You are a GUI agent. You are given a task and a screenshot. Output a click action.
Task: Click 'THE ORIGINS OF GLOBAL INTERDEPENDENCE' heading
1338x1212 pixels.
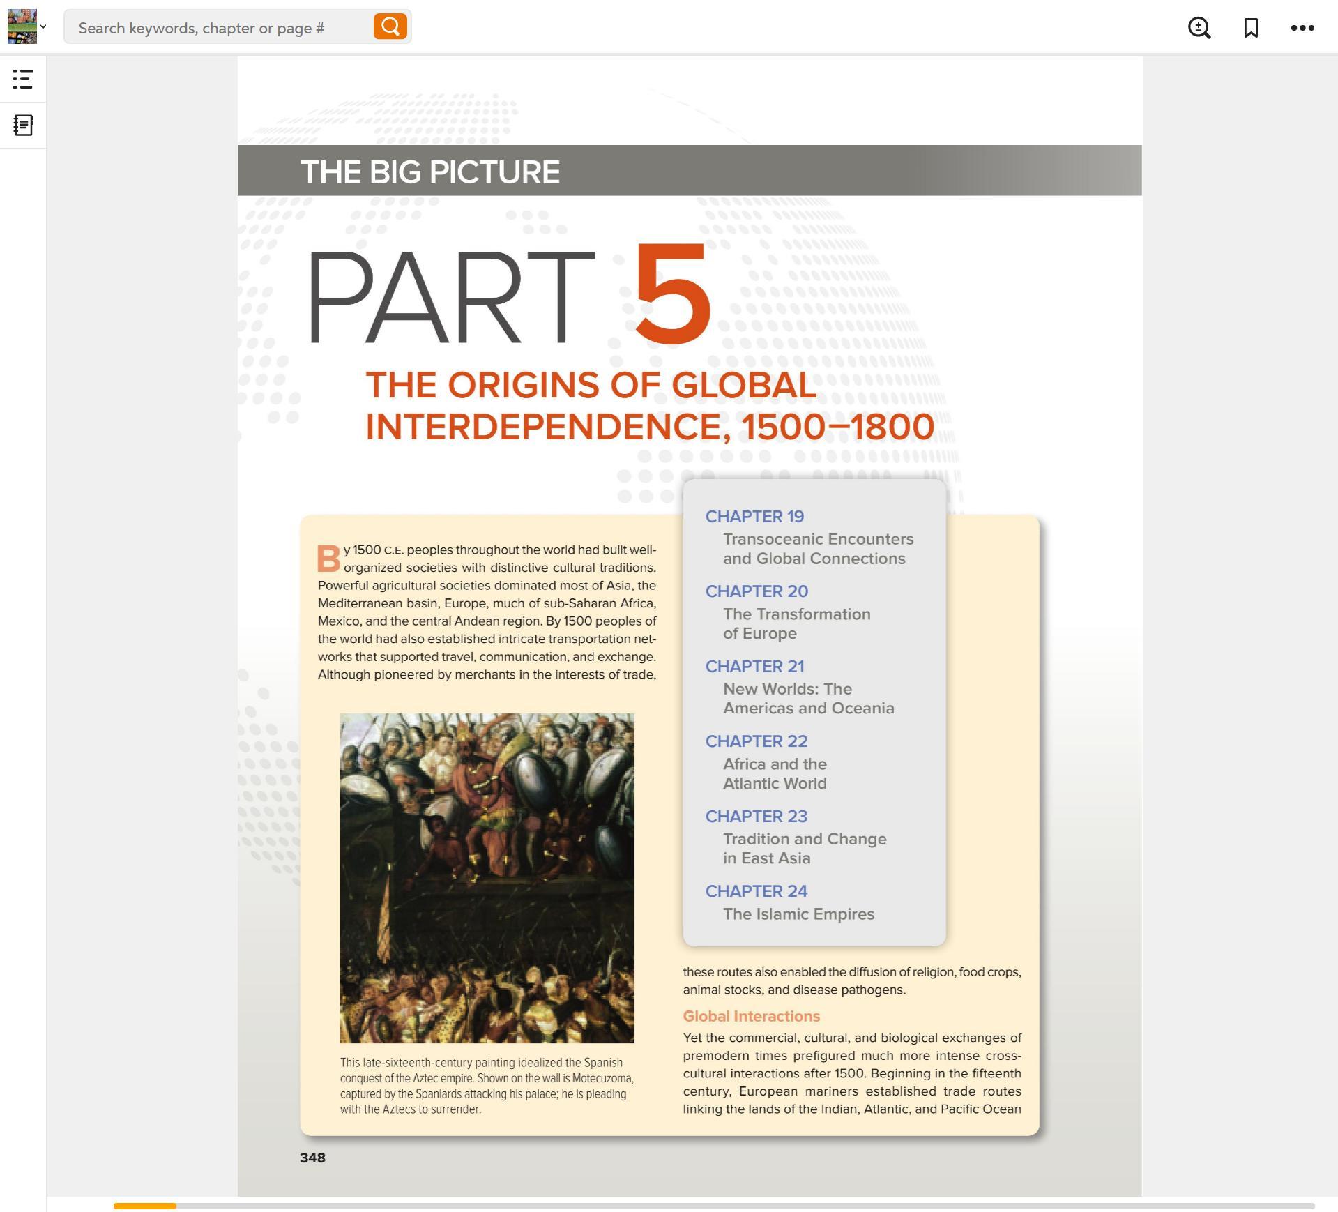coord(650,406)
